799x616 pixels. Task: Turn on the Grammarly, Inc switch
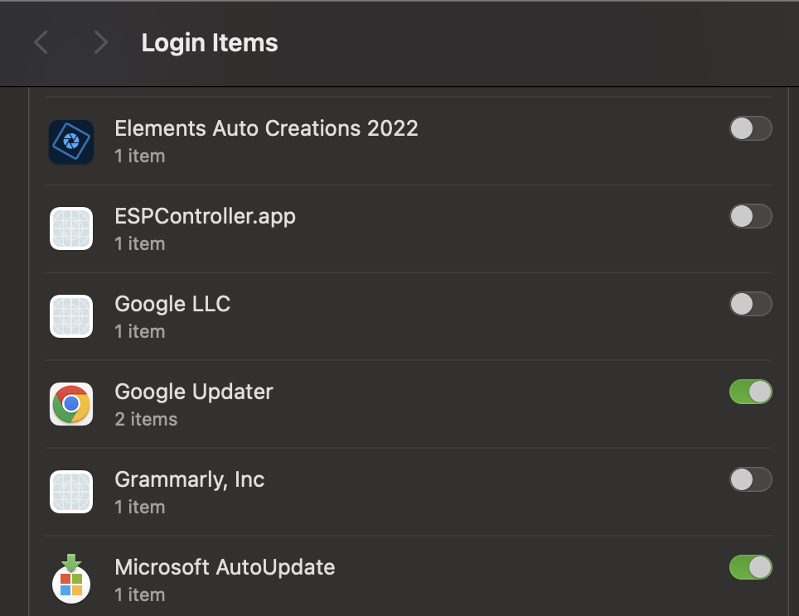coord(750,479)
